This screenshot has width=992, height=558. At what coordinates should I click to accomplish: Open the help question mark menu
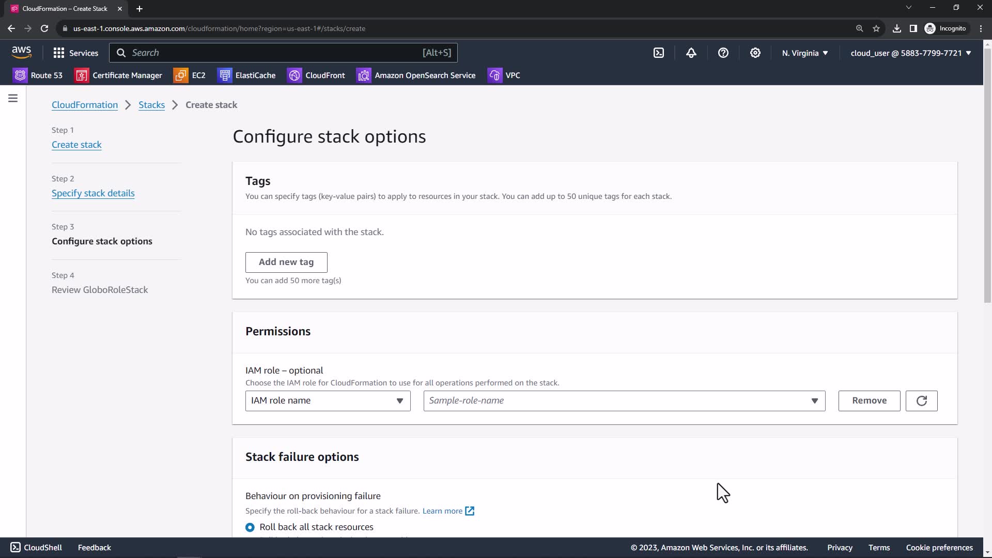coord(723,53)
